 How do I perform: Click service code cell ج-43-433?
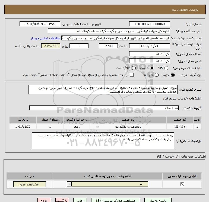(x=180, y=127)
